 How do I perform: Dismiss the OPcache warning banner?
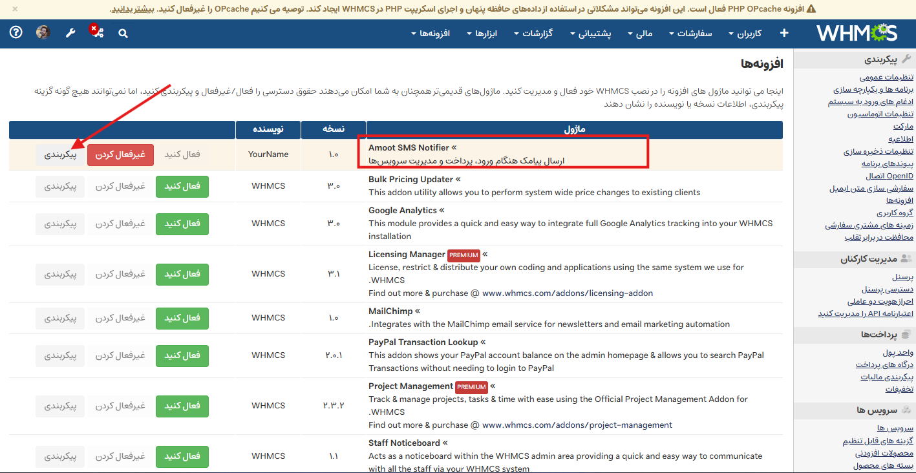15,9
